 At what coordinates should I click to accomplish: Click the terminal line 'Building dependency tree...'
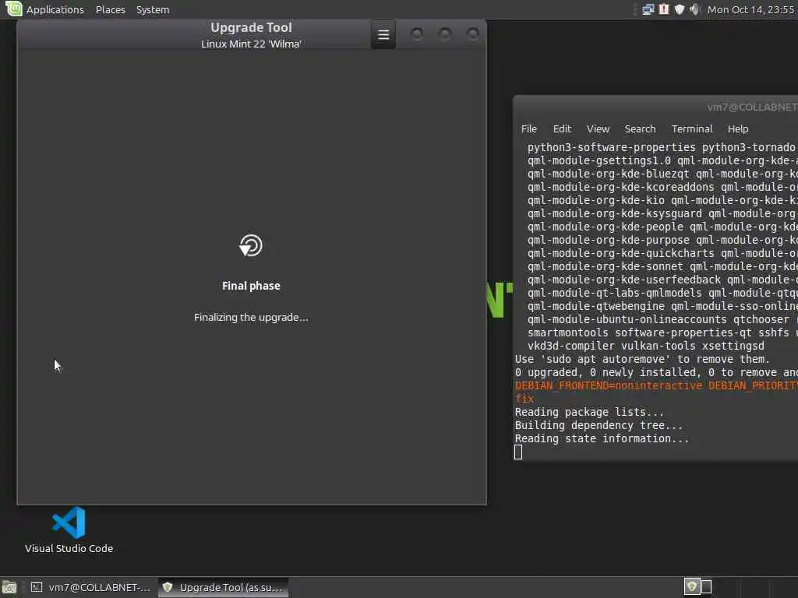tap(598, 425)
